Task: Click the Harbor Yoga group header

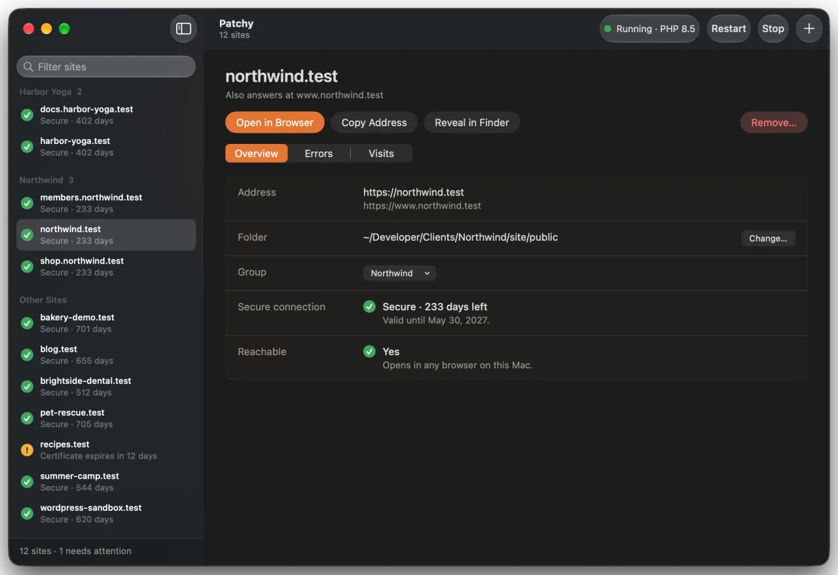Action: (x=50, y=92)
